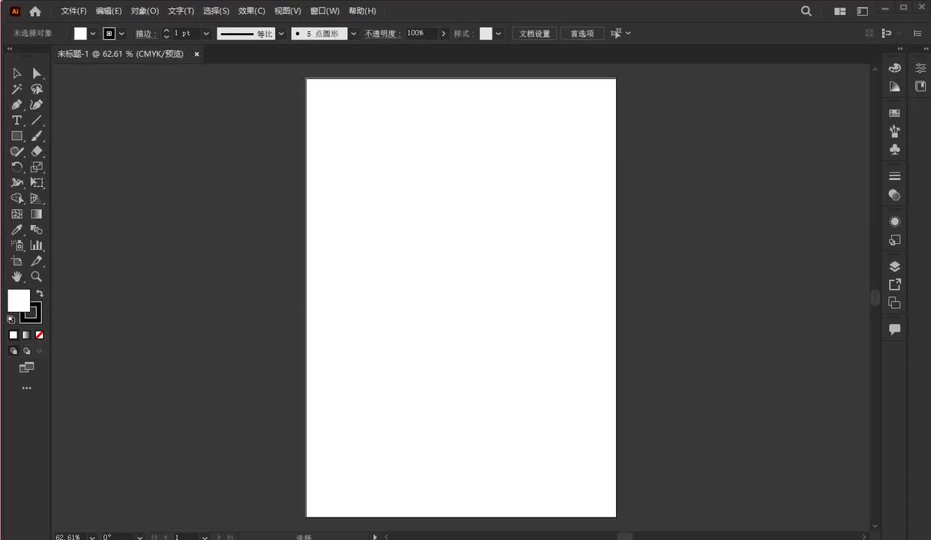Select the Width/Warp tool
This screenshot has width=931, height=540.
[x=16, y=183]
